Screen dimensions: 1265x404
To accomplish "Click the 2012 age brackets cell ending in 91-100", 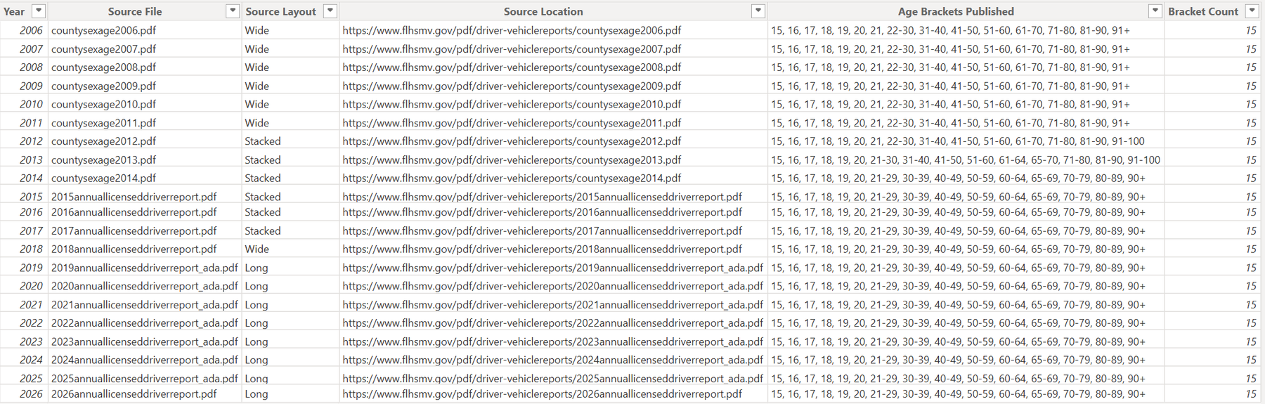I will click(957, 141).
